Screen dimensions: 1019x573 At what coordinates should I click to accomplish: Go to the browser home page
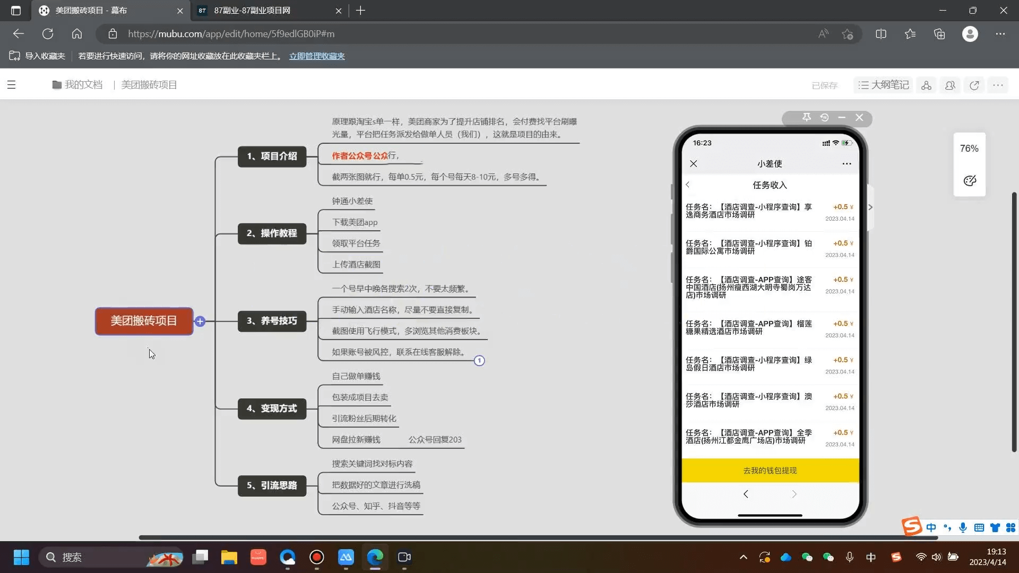point(77,34)
